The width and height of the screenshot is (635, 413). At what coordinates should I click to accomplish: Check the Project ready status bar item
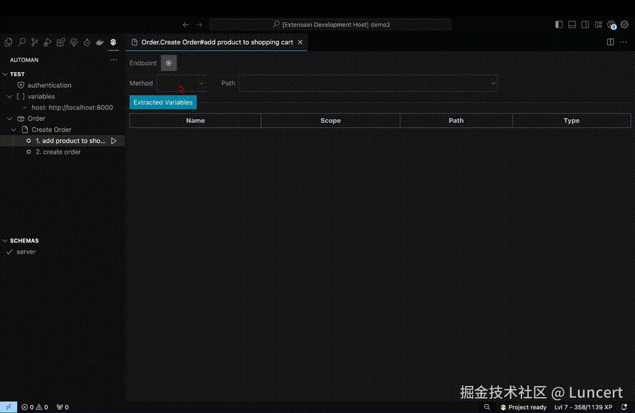pyautogui.click(x=523, y=407)
